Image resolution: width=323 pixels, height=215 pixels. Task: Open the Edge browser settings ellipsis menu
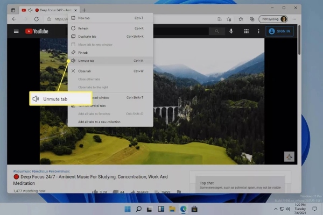click(x=293, y=19)
